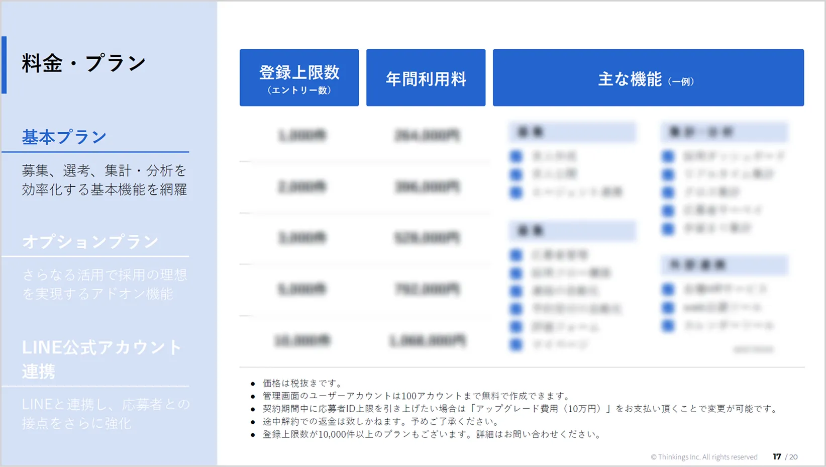Screen dimensions: 826x467
Task: Enable the LINE公式アカウント連携 option
Action: pyautogui.click(x=101, y=359)
